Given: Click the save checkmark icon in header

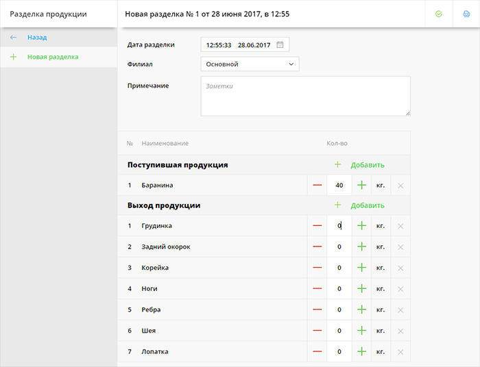Looking at the screenshot, I should point(439,14).
